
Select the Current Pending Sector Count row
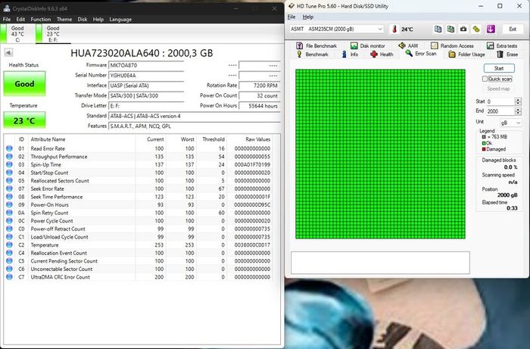pos(138,261)
